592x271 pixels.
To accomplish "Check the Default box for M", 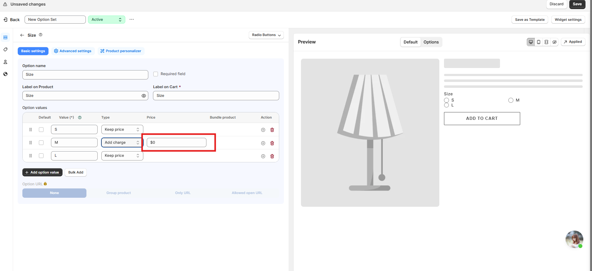I will (x=41, y=142).
